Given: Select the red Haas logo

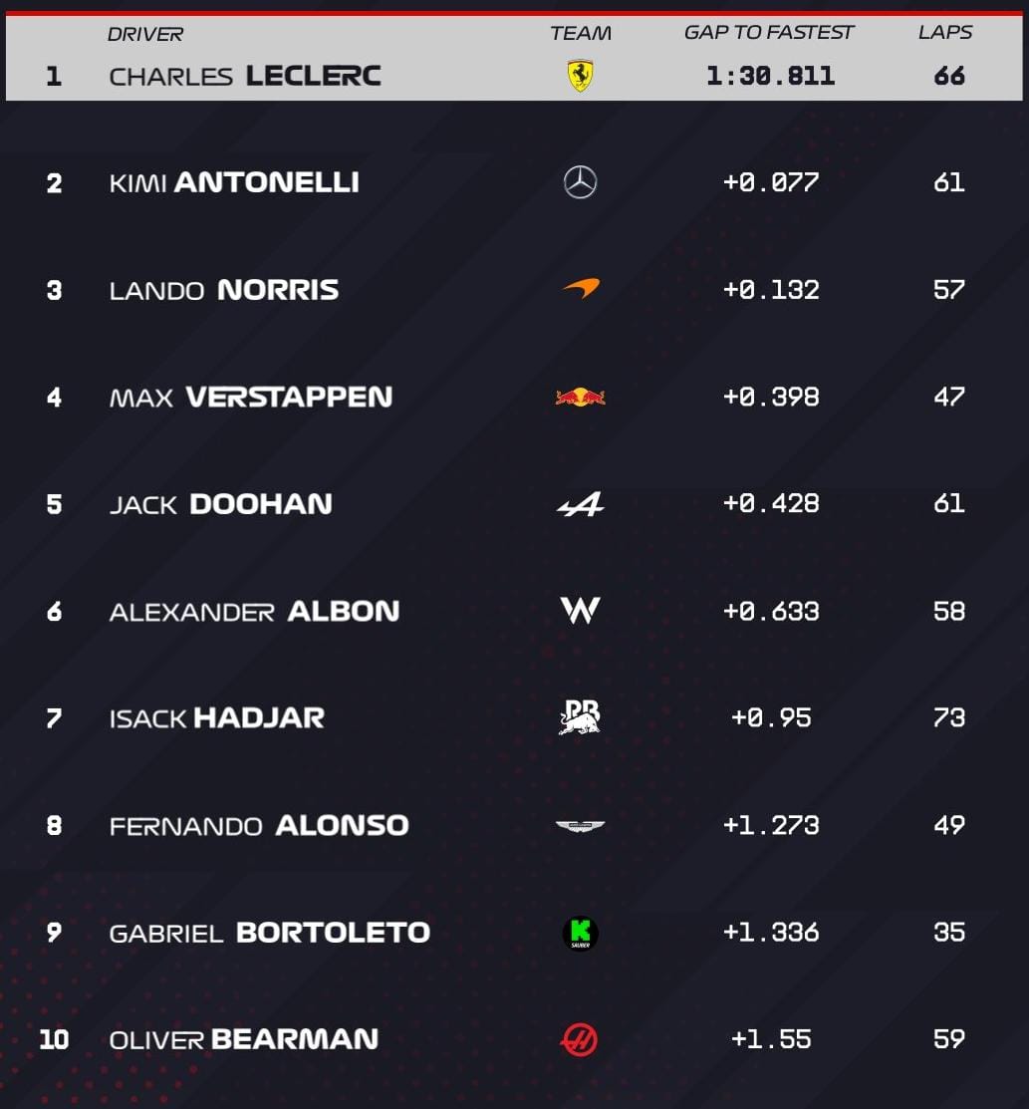Looking at the screenshot, I should pyautogui.click(x=579, y=1040).
